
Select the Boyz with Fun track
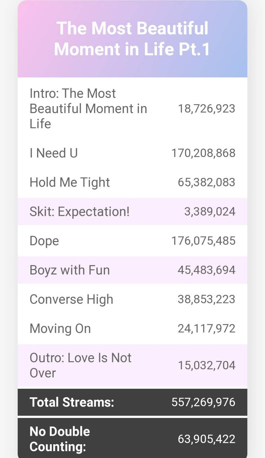[x=70, y=270]
